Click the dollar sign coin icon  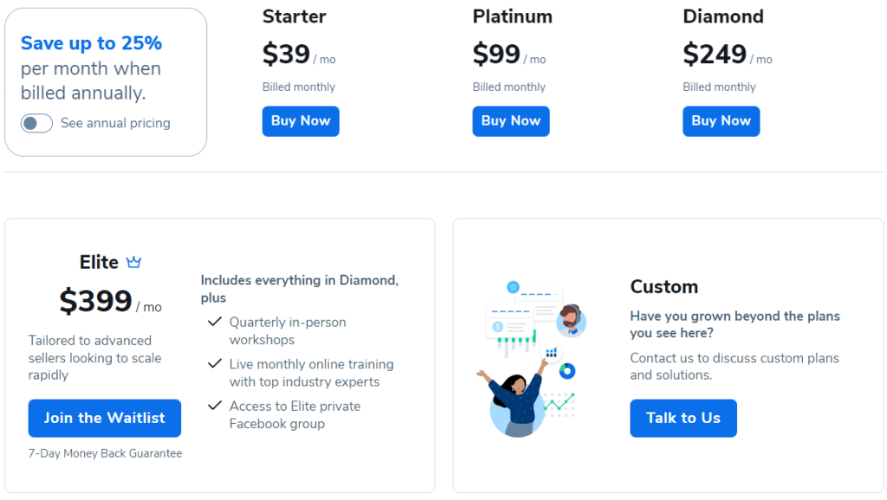[498, 326]
